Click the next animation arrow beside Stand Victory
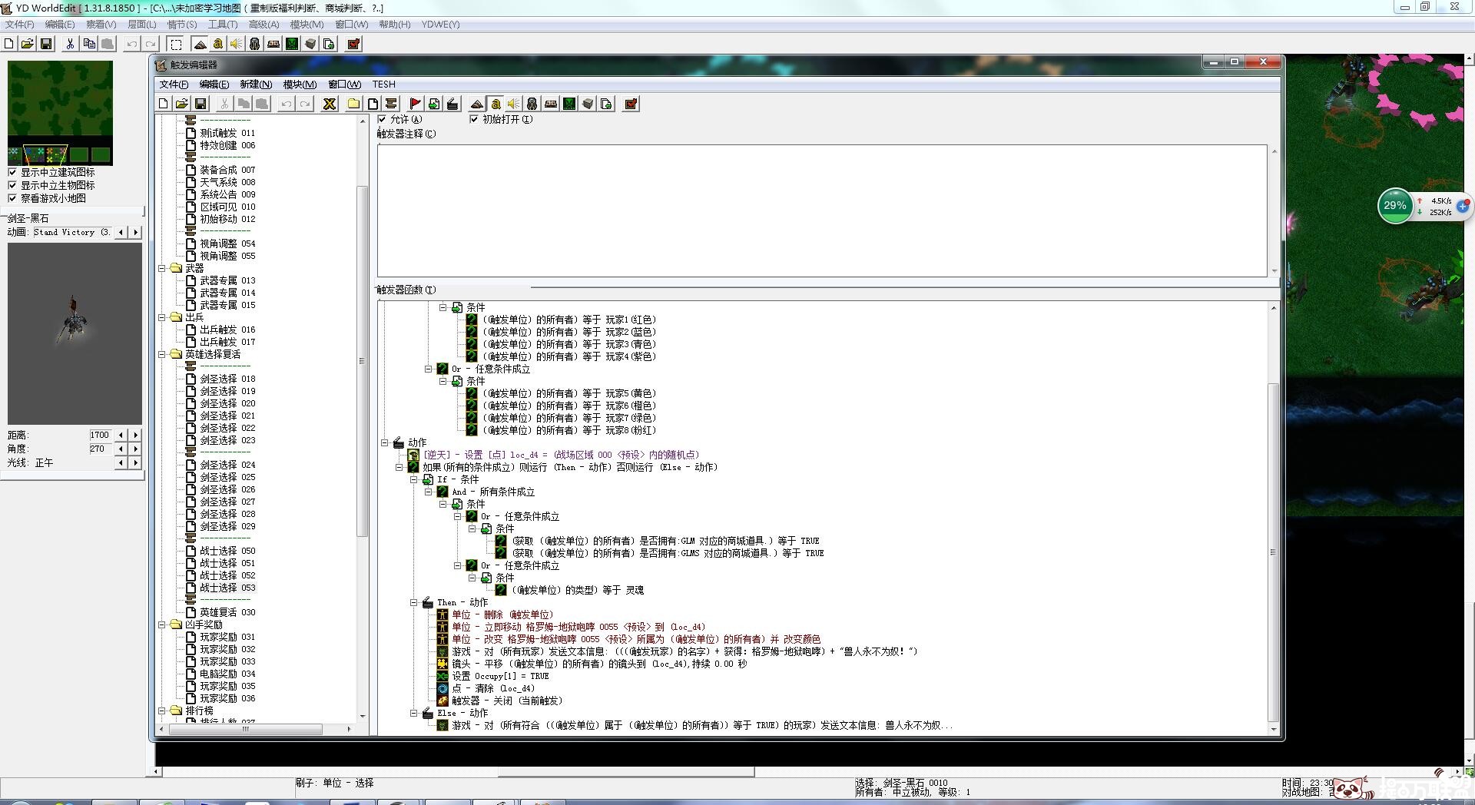 [x=136, y=232]
